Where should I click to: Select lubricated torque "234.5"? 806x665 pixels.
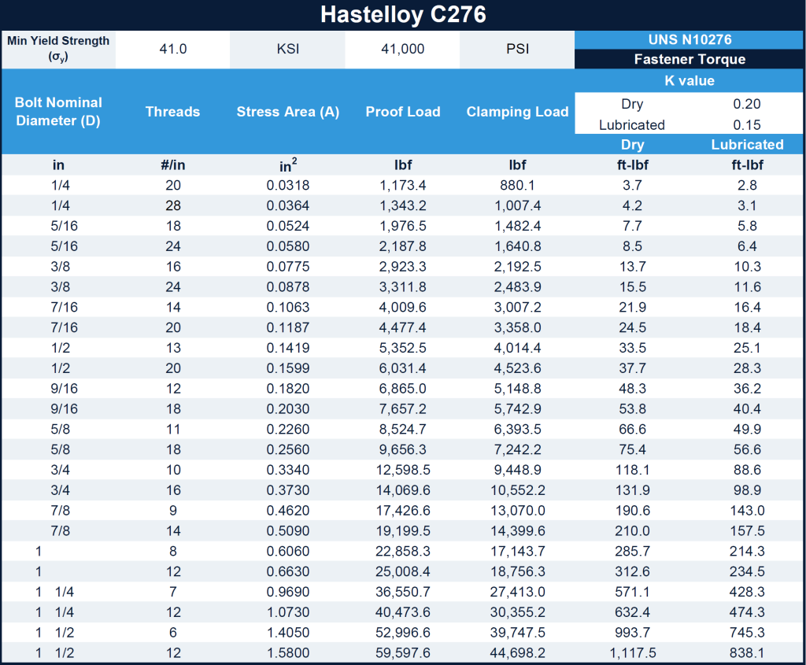[747, 571]
